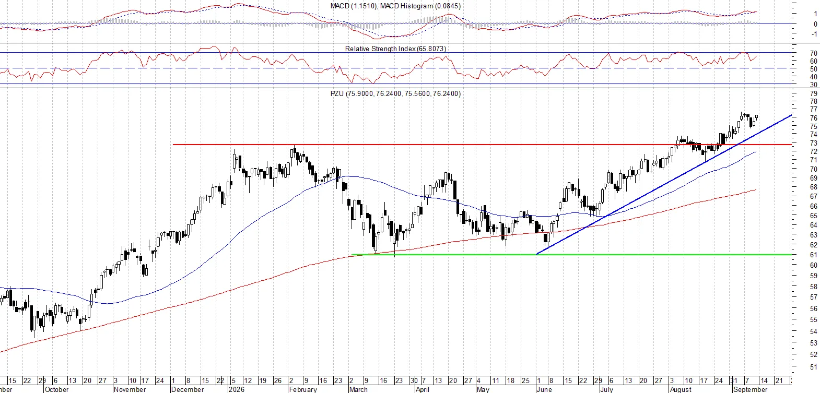The image size is (820, 393).
Task: Select the -1 label on the MACD axis
Action: (814, 34)
